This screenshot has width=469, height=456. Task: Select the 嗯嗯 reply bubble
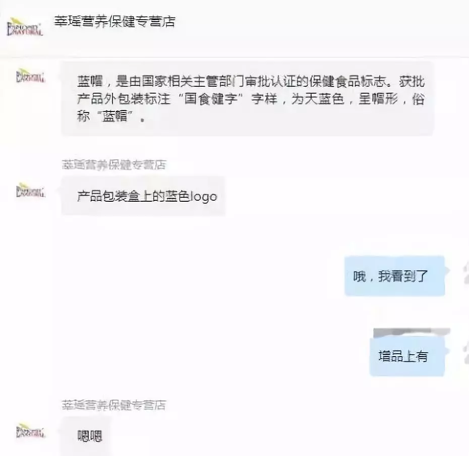point(86,436)
